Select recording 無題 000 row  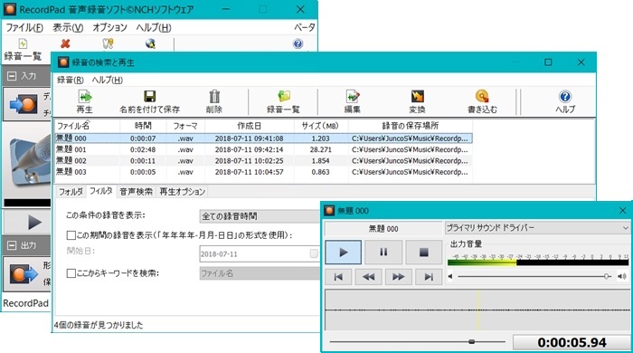(x=263, y=138)
